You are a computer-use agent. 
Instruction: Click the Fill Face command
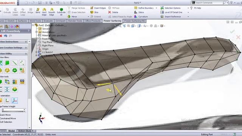coord(114,8)
